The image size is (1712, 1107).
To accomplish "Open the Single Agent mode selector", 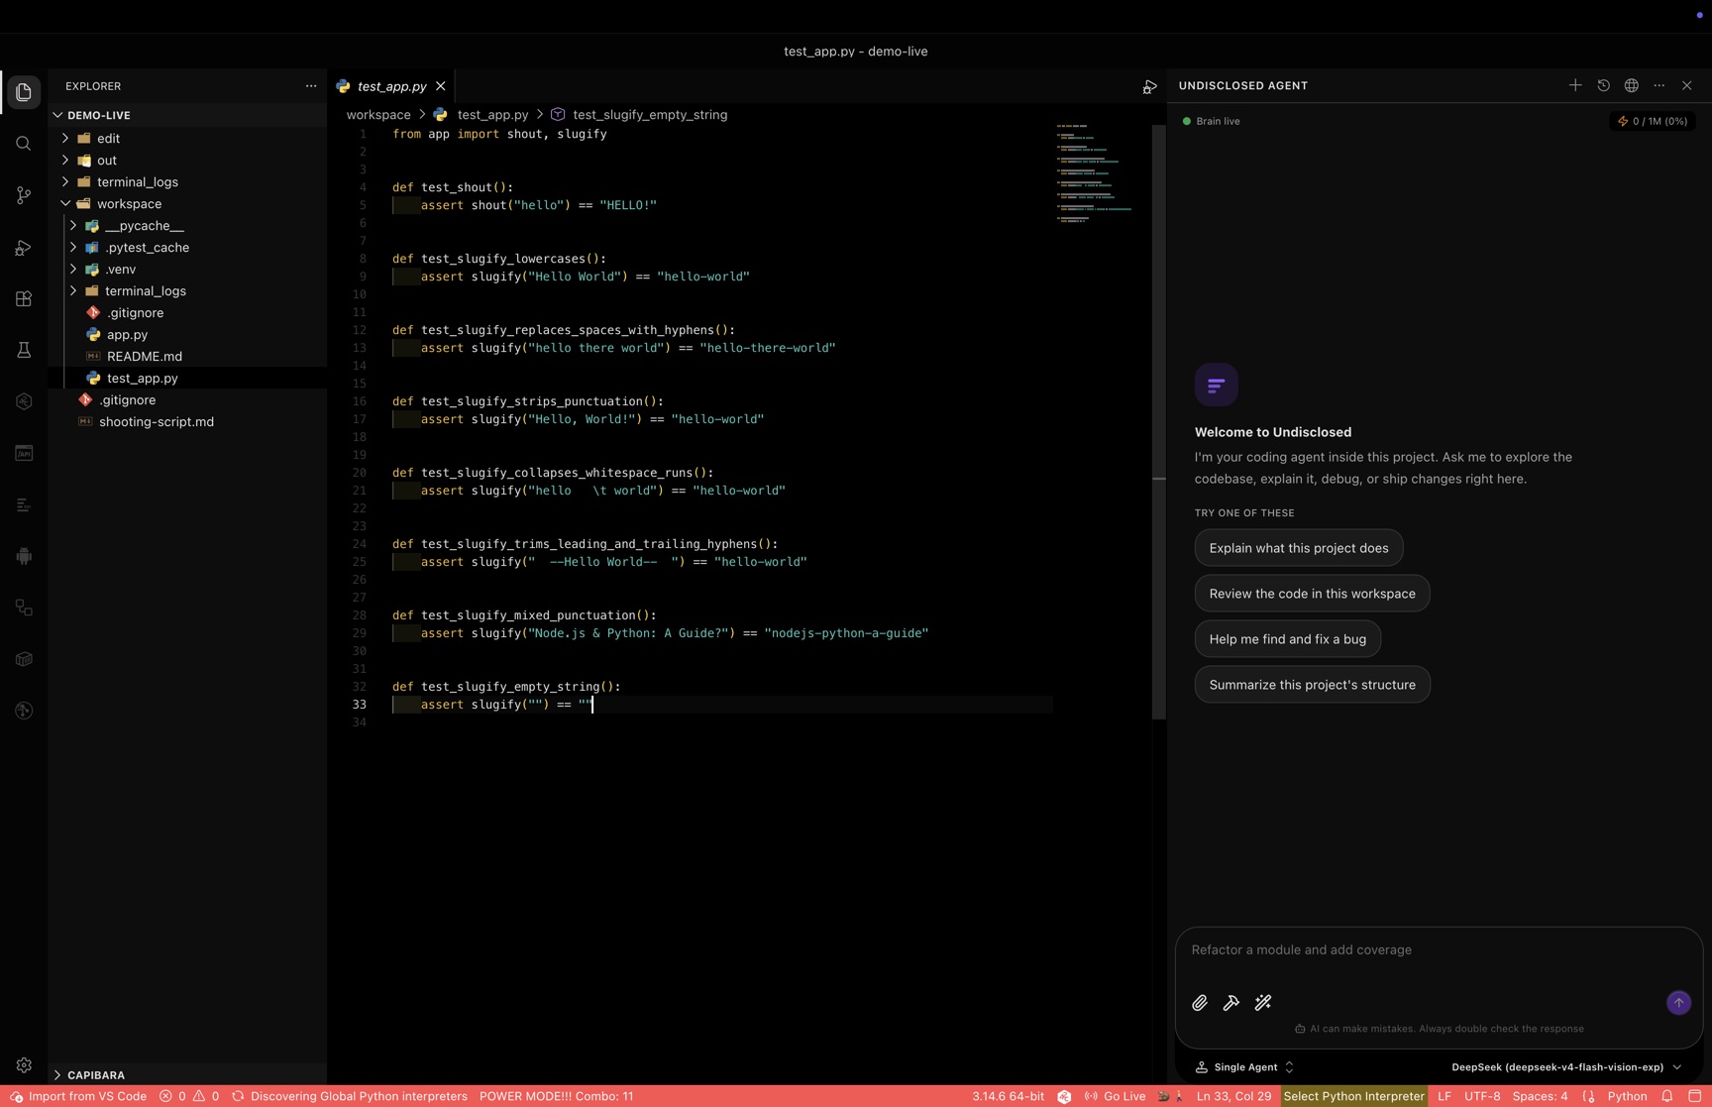I will pos(1245,1067).
